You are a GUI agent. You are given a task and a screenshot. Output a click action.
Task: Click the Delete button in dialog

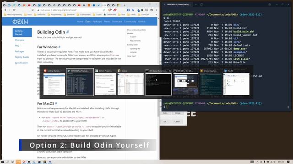click(178, 113)
